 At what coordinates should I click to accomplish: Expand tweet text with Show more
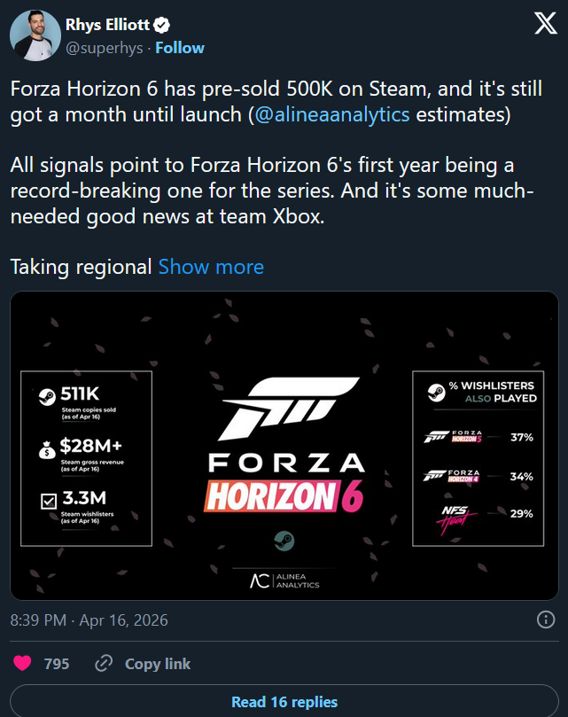(211, 267)
